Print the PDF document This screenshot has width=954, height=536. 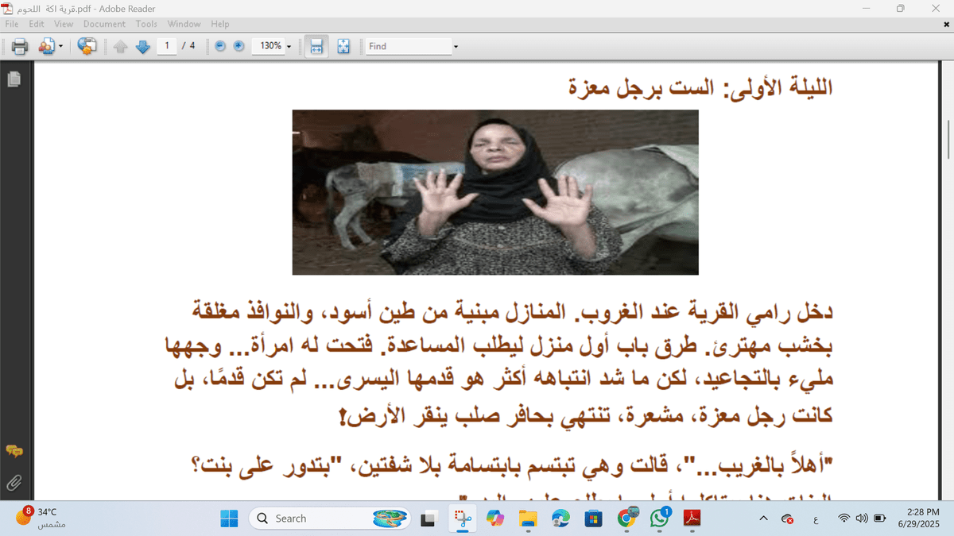click(x=19, y=46)
